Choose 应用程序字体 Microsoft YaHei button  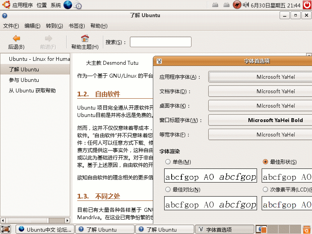click(x=260, y=77)
